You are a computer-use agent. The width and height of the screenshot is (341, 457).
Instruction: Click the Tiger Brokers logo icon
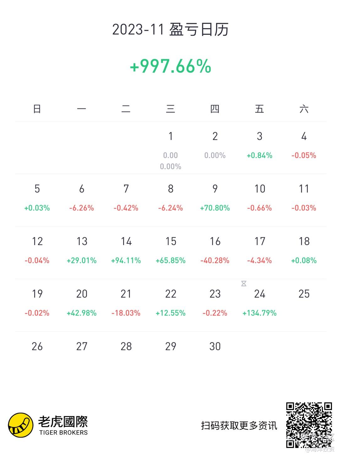[21, 425]
